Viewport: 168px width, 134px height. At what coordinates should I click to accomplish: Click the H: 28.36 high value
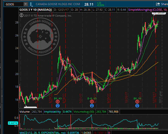click(85, 10)
